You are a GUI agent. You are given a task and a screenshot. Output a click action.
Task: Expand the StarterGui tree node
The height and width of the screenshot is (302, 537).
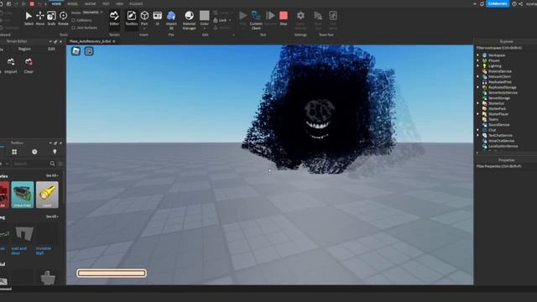click(x=477, y=103)
